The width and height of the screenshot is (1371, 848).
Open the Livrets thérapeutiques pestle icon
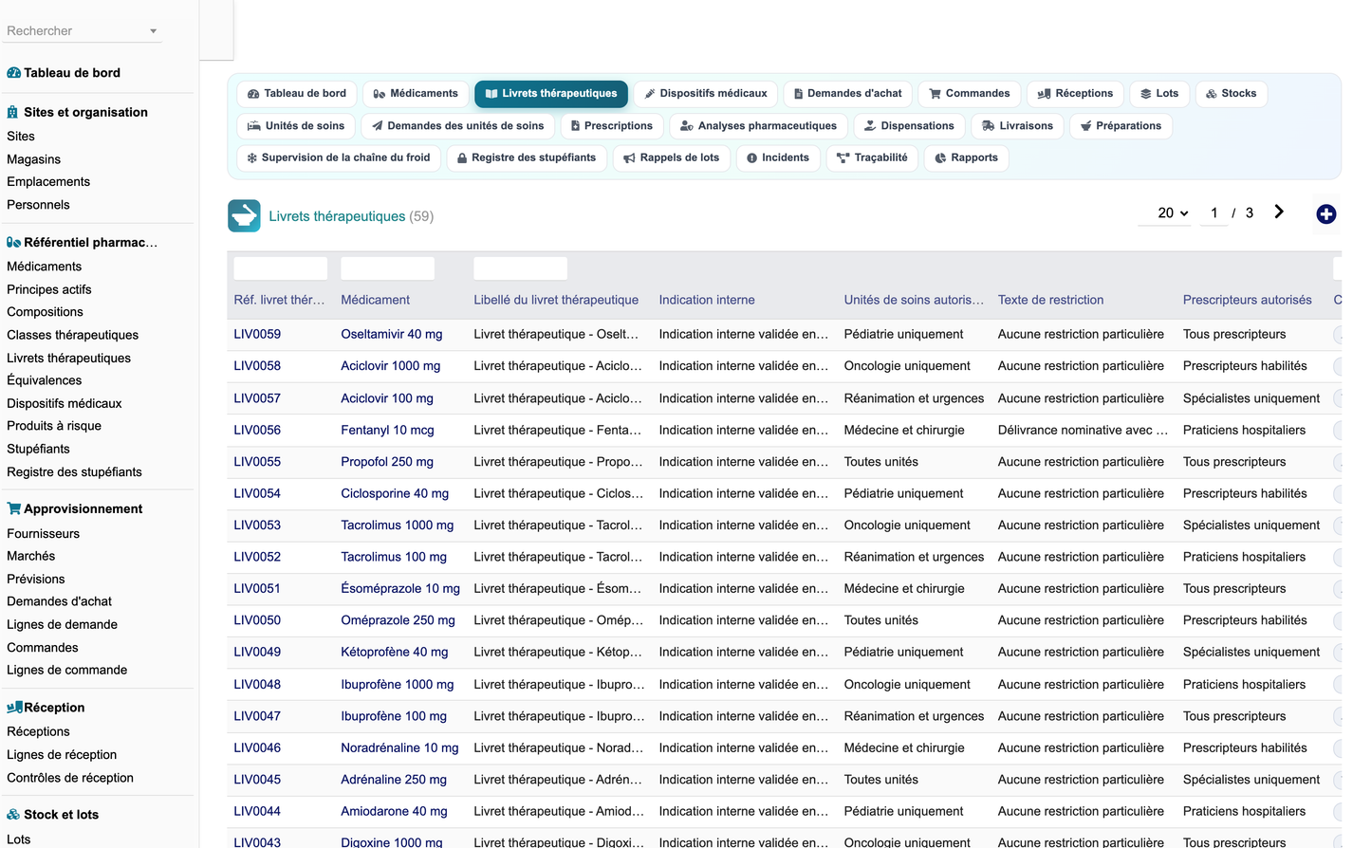(244, 215)
